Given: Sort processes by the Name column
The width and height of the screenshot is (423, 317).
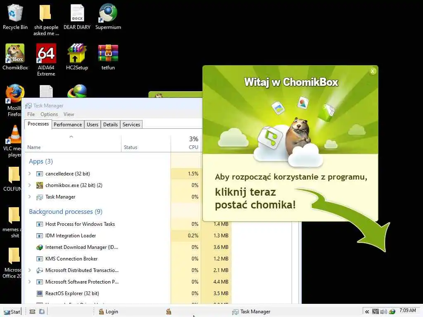Looking at the screenshot, I should coord(73,143).
